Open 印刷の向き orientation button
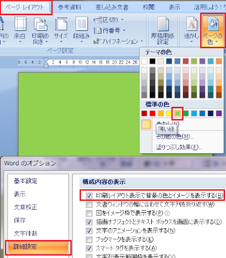This screenshot has height=258, width=226. point(40,30)
